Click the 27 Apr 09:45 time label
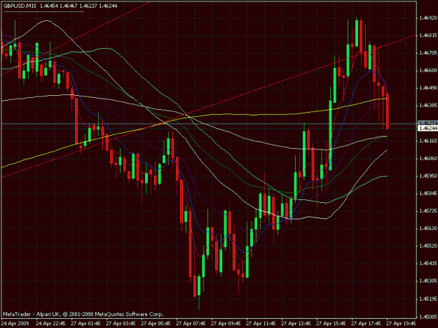The height and width of the screenshot is (328, 438). pyautogui.click(x=226, y=324)
